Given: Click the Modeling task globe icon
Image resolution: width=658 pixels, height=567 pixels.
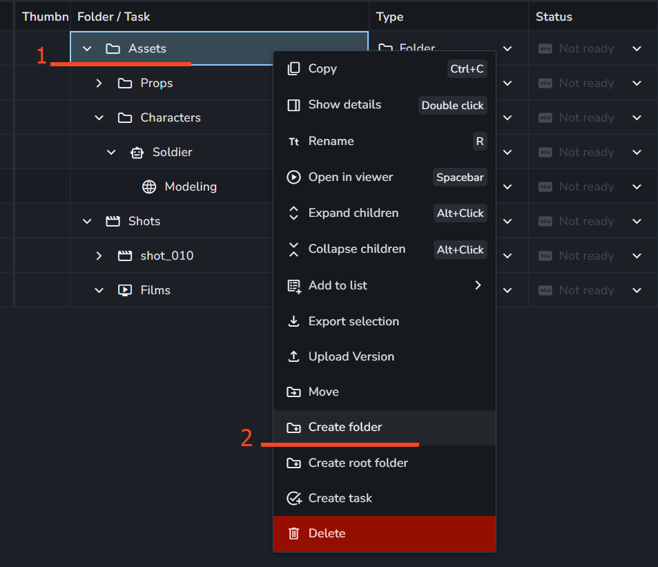Looking at the screenshot, I should pyautogui.click(x=149, y=187).
